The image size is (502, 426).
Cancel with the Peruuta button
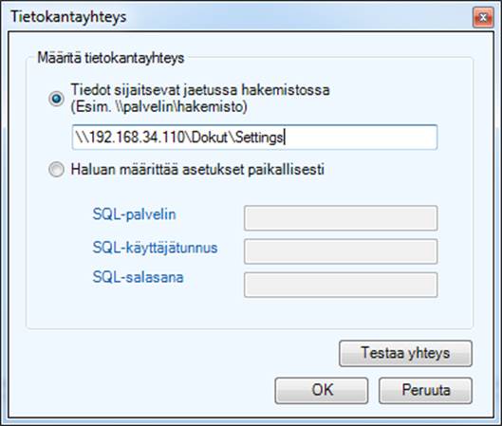pos(425,391)
